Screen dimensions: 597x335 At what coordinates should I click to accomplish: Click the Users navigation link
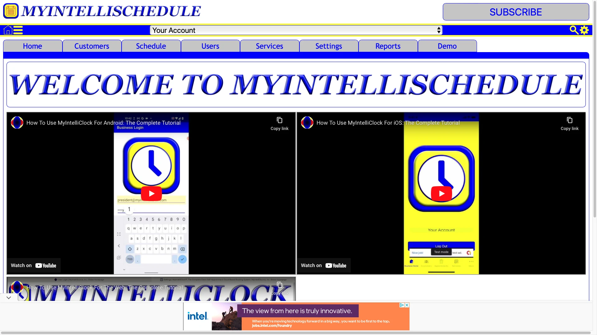coord(210,46)
